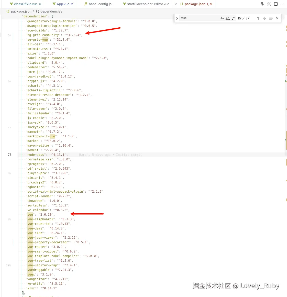Viewport: 287px width, 297px height.
Task: Click the "vue-i18n" dependency entry
Action: click(x=46, y=233)
